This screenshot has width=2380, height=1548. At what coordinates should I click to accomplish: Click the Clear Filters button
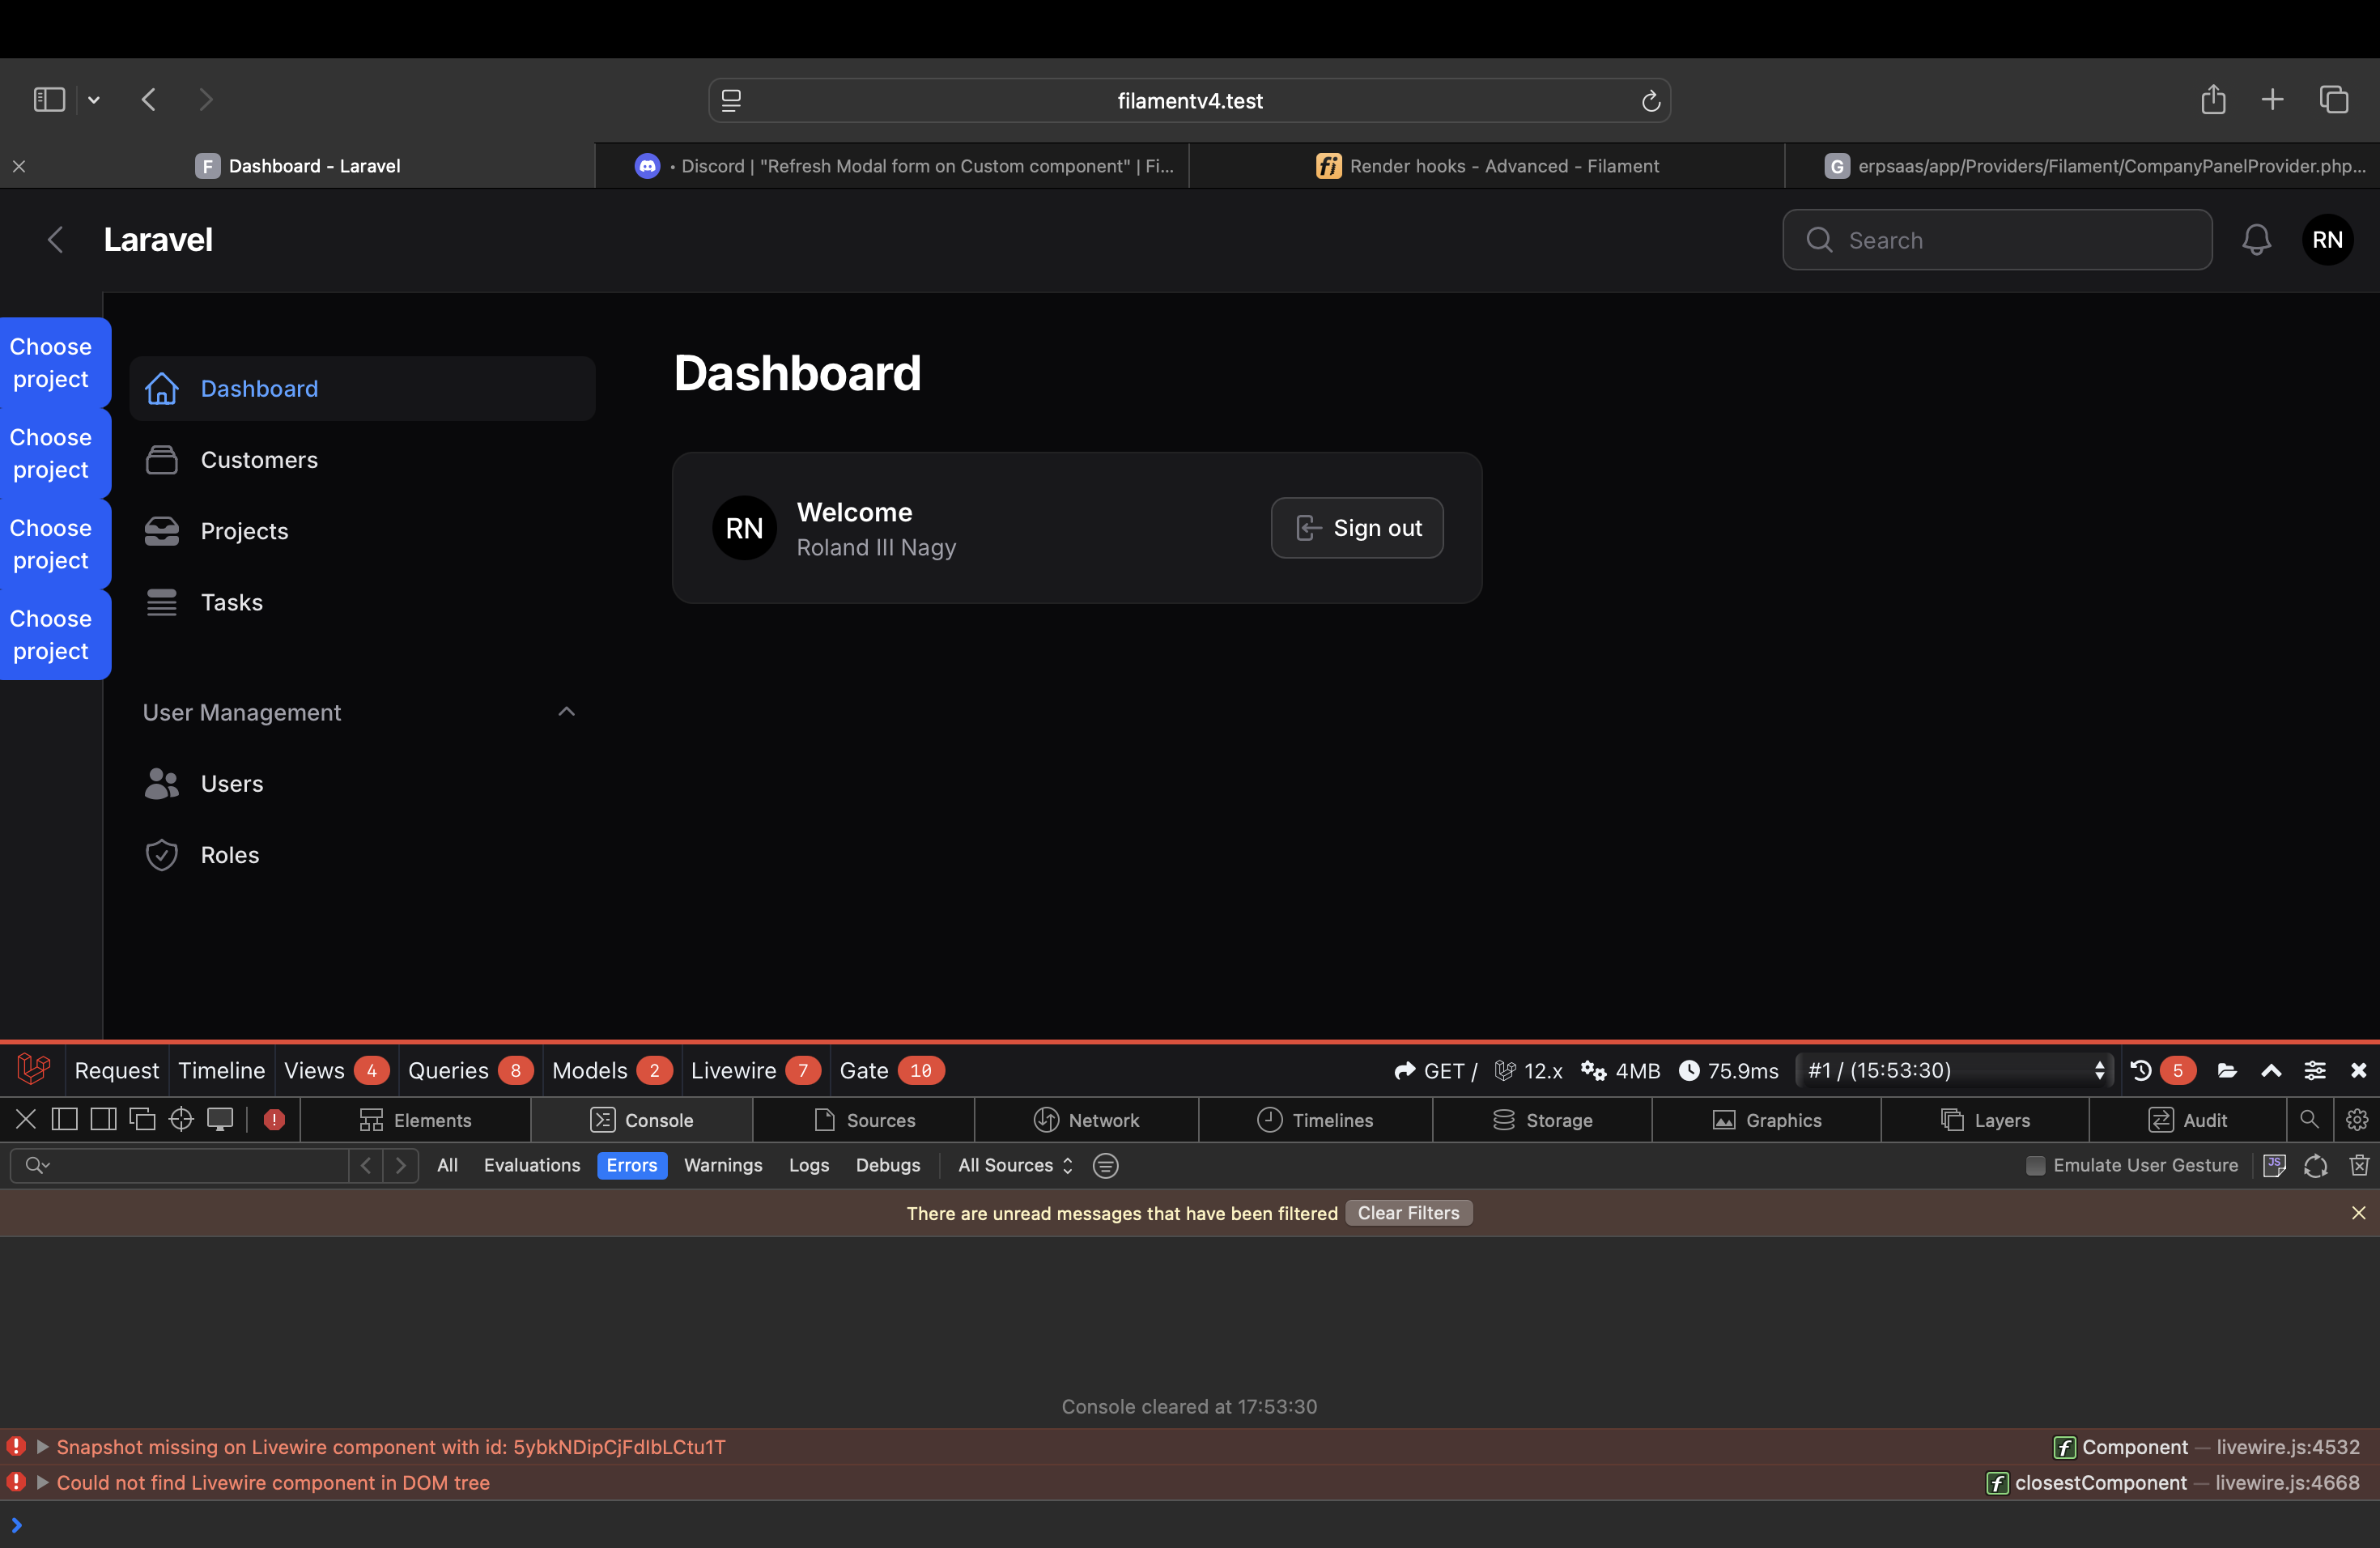(1408, 1213)
